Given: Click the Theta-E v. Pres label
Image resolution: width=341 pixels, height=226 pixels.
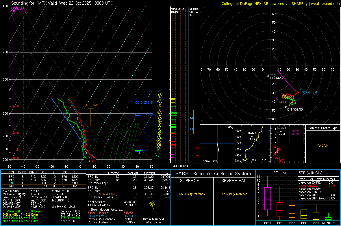Looking at the screenshot, I should [x=252, y=136].
